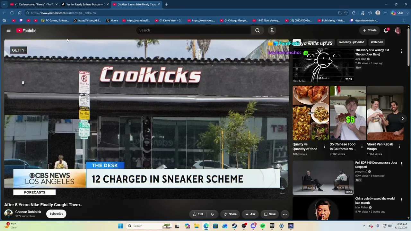Reload the page
Image resolution: width=411 pixels, height=231 pixels.
click(12, 13)
